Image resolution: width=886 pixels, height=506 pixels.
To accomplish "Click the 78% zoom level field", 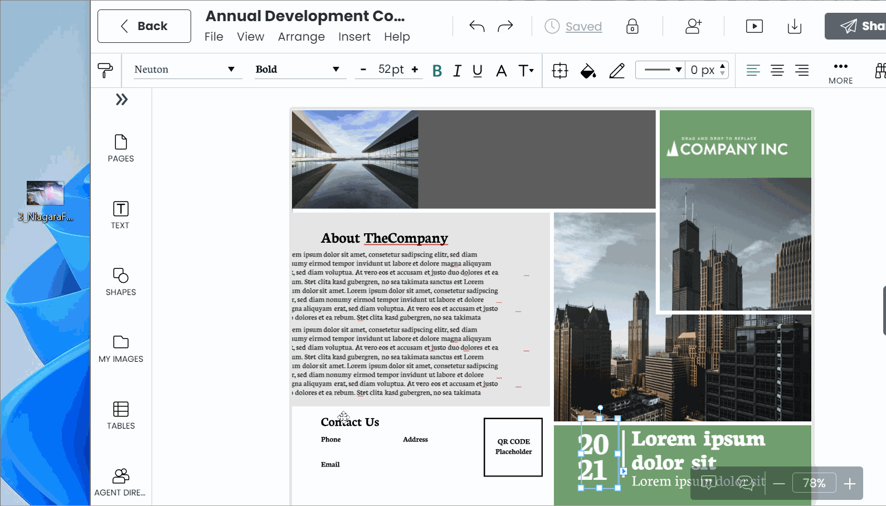I will (814, 483).
